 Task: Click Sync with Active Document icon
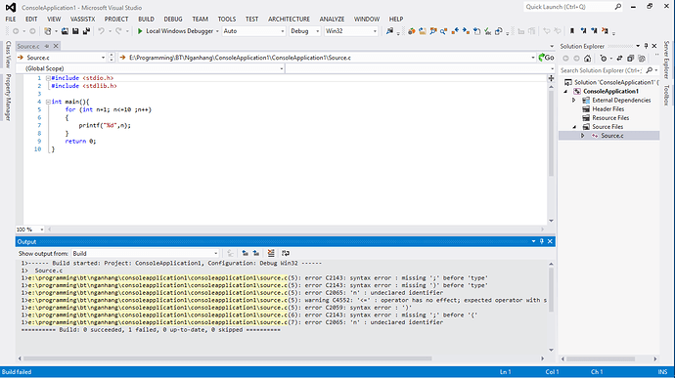click(619, 59)
